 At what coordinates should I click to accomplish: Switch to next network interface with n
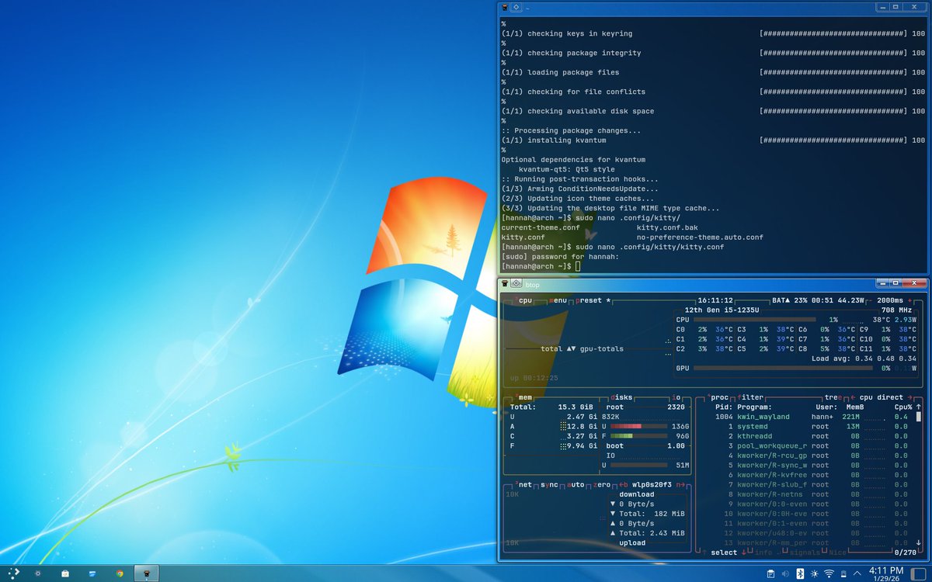click(x=680, y=484)
